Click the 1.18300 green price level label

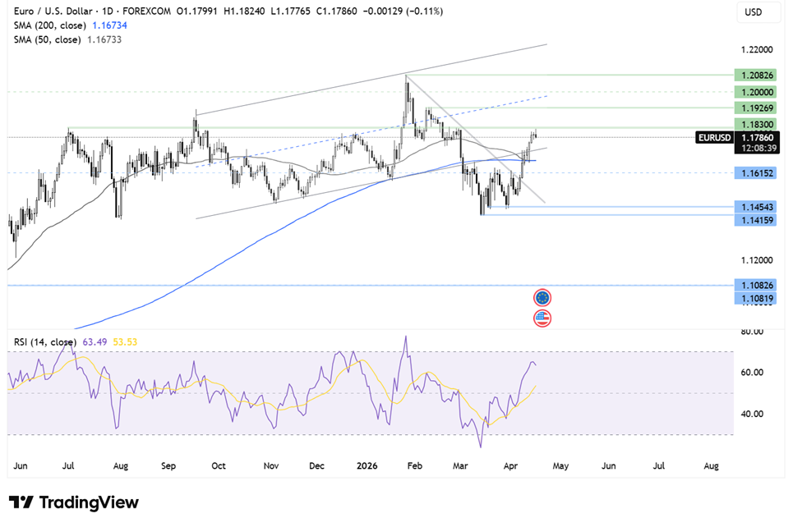click(x=754, y=123)
